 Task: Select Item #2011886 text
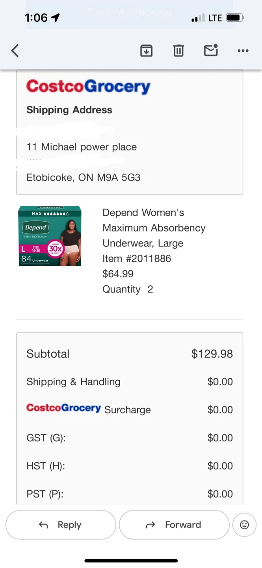[x=137, y=258]
